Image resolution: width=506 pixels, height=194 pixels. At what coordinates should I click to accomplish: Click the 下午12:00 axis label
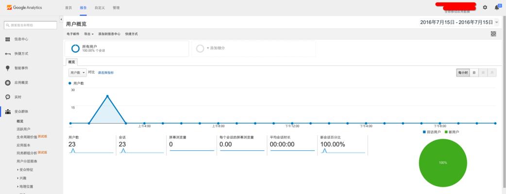click(292, 126)
